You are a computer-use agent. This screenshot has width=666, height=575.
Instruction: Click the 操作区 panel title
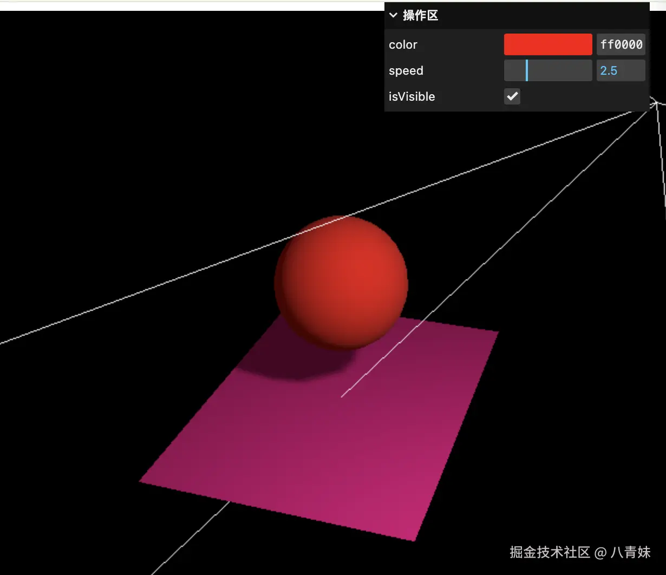point(420,16)
